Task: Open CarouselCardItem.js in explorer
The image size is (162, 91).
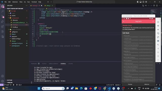Action: point(18,22)
